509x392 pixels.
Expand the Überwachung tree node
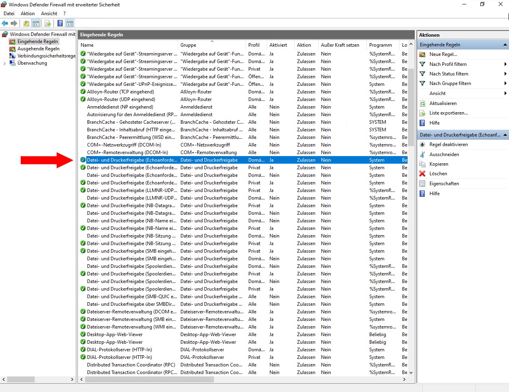tap(4, 63)
